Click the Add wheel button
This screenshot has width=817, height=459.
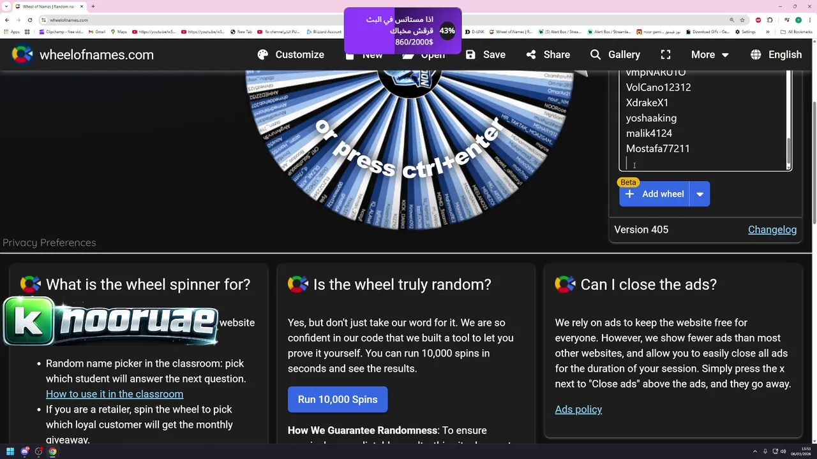tap(655, 194)
